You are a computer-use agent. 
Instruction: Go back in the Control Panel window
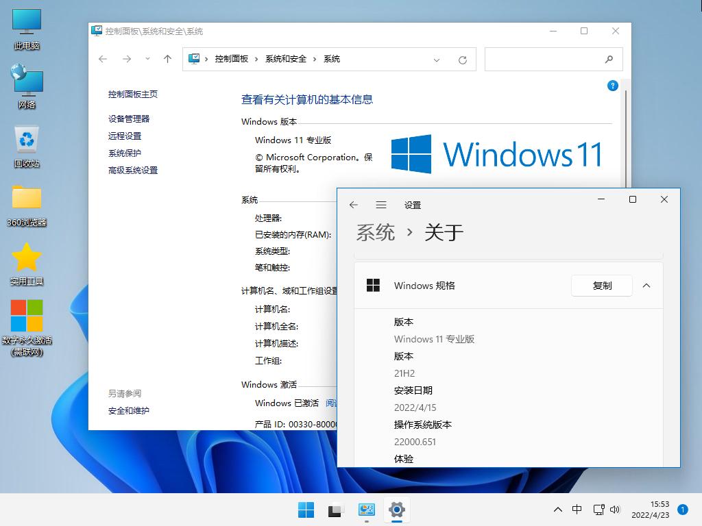coord(103,59)
